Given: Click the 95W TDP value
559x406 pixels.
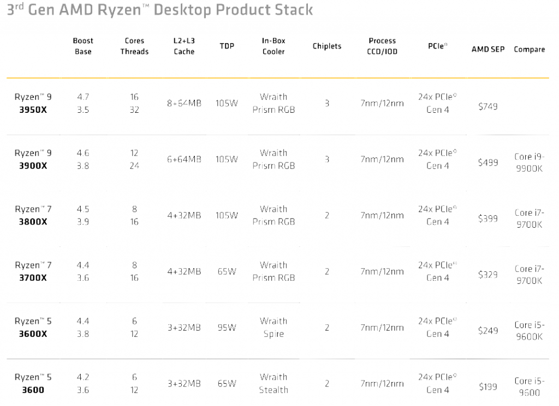Looking at the screenshot, I should (x=227, y=328).
